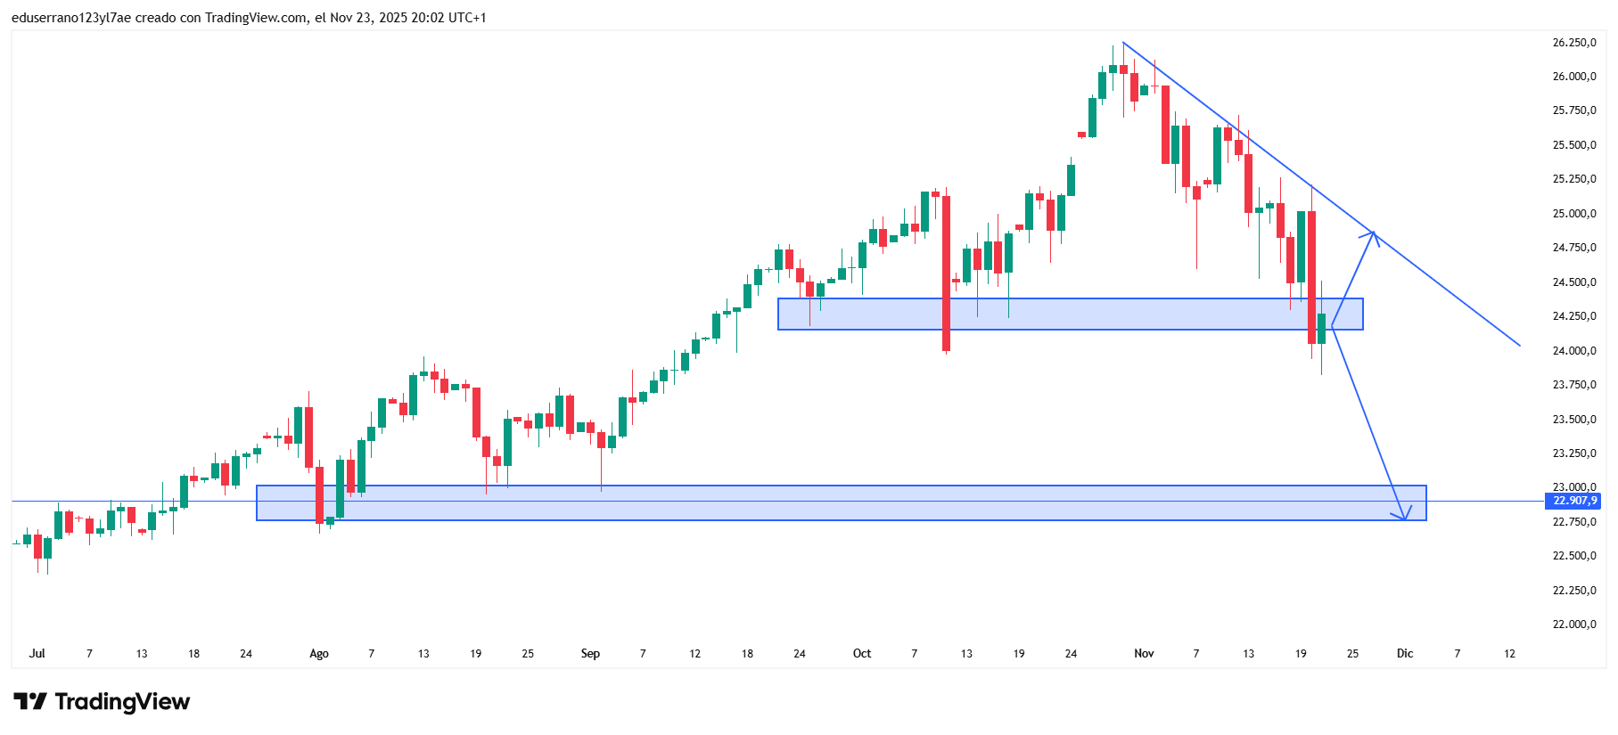The image size is (1618, 735).
Task: Click the latest green candle in support zone
Action: point(1321,329)
